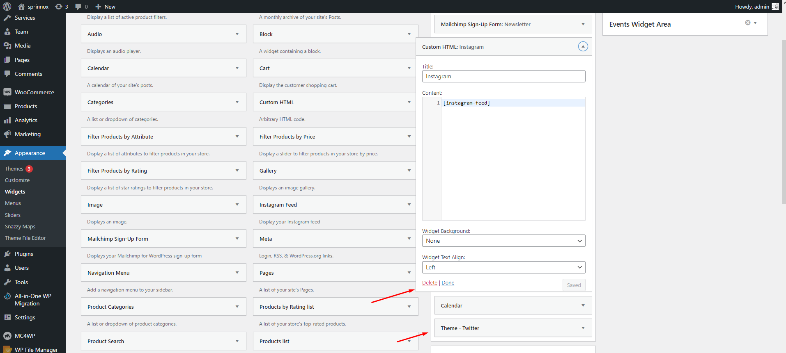Click the Media icon in sidebar
This screenshot has height=353, width=786.
click(7, 46)
